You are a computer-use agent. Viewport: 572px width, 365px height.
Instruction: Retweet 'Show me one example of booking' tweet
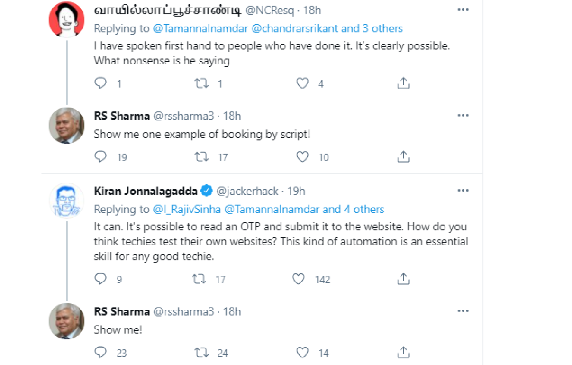[x=202, y=157]
